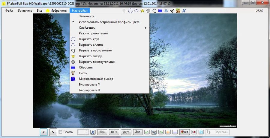Rotate the image right with the green arrow
Viewport: 270px width, 138px height.
coord(161,132)
